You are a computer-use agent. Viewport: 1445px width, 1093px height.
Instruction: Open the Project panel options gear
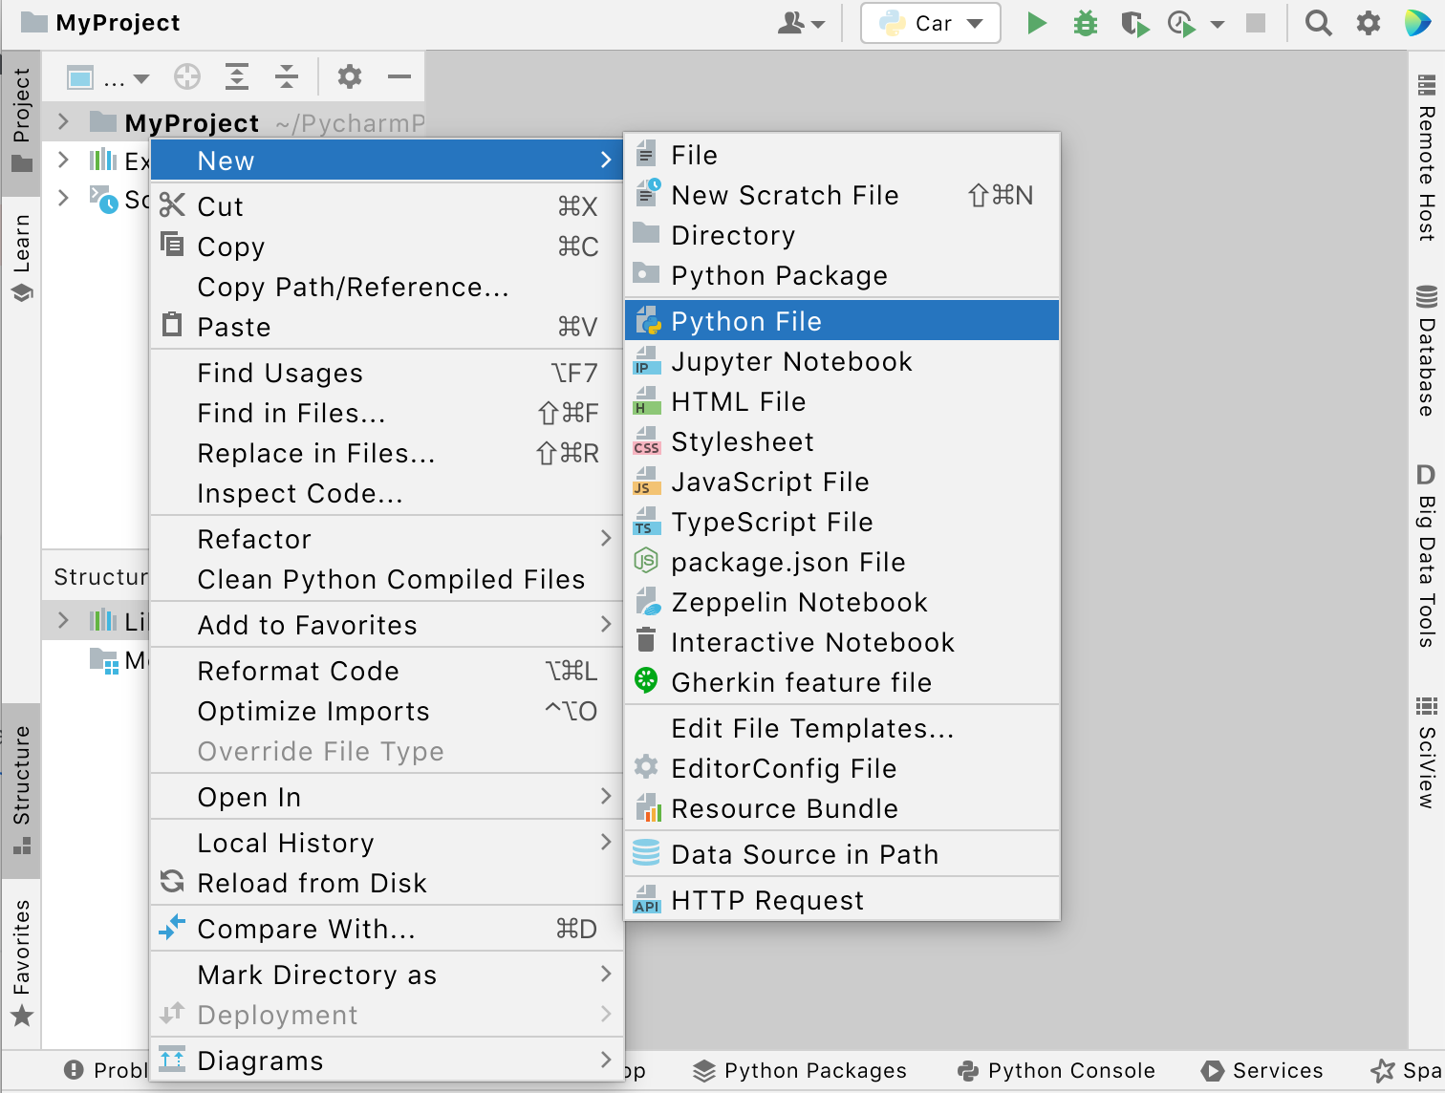coord(349,76)
